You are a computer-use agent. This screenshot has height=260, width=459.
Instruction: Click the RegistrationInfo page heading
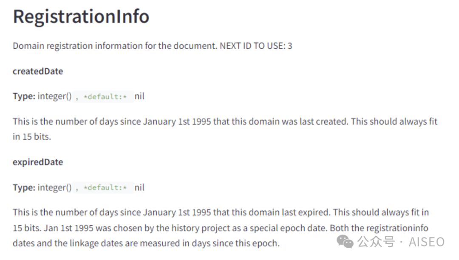[x=81, y=17]
